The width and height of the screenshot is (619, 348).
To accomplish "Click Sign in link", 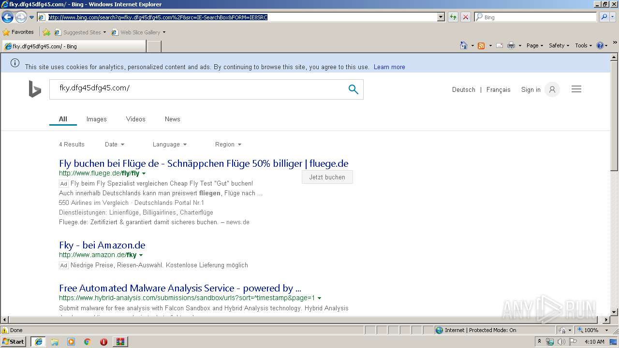I will [x=531, y=90].
